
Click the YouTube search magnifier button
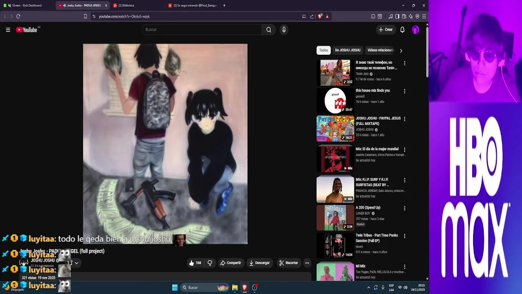coord(269,29)
